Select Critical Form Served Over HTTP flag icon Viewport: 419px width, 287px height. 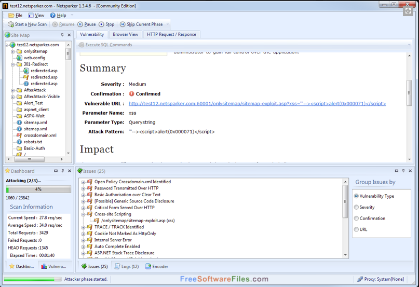coord(89,208)
